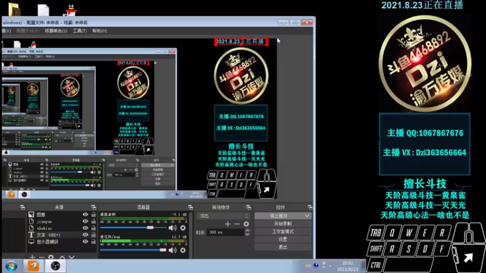Viewport: 486px width, 273px height.
Task: Hide the 图像 source
Action: 85,215
